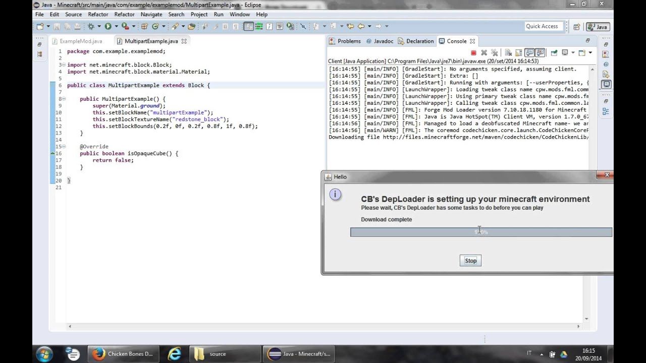Click the info icon in the Hello dialog
Screen dimensions: 646x363
335,195
